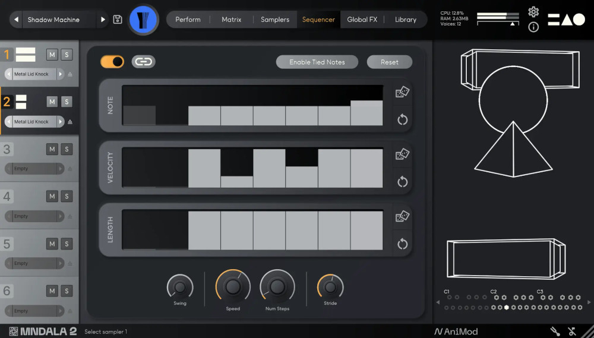Eject sample from sampler 4
594x338 pixels.
pos(70,216)
